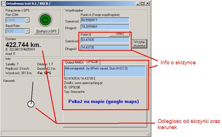Click the Mikromagnetyk description text box

[x=105, y=71]
